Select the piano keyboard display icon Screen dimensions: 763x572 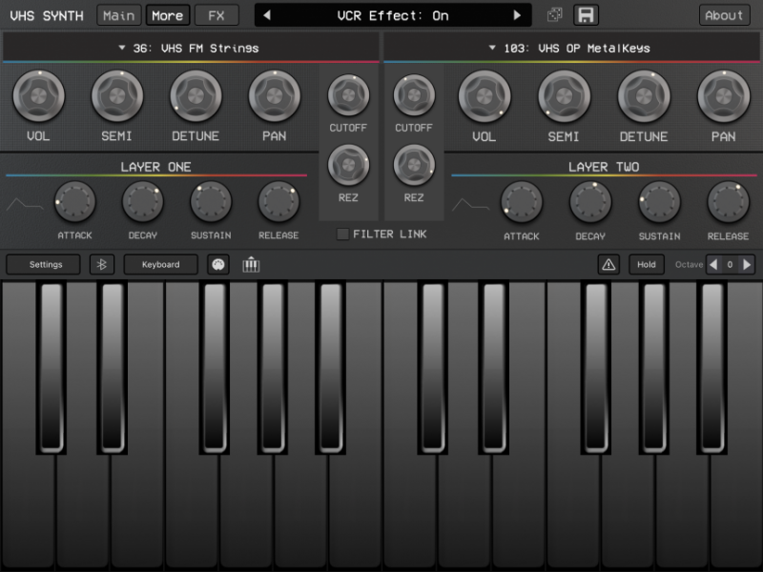click(x=251, y=264)
